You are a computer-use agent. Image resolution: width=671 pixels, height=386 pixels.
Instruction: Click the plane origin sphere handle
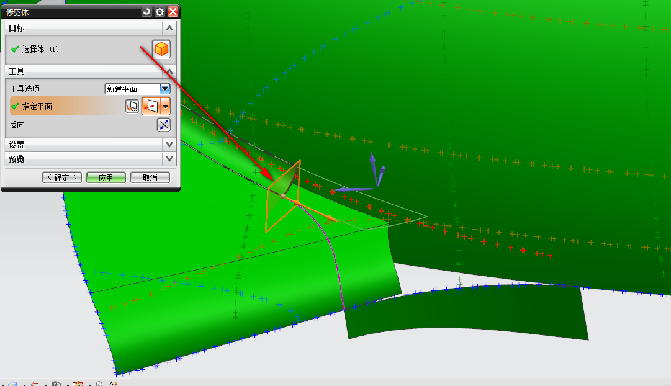(x=283, y=196)
